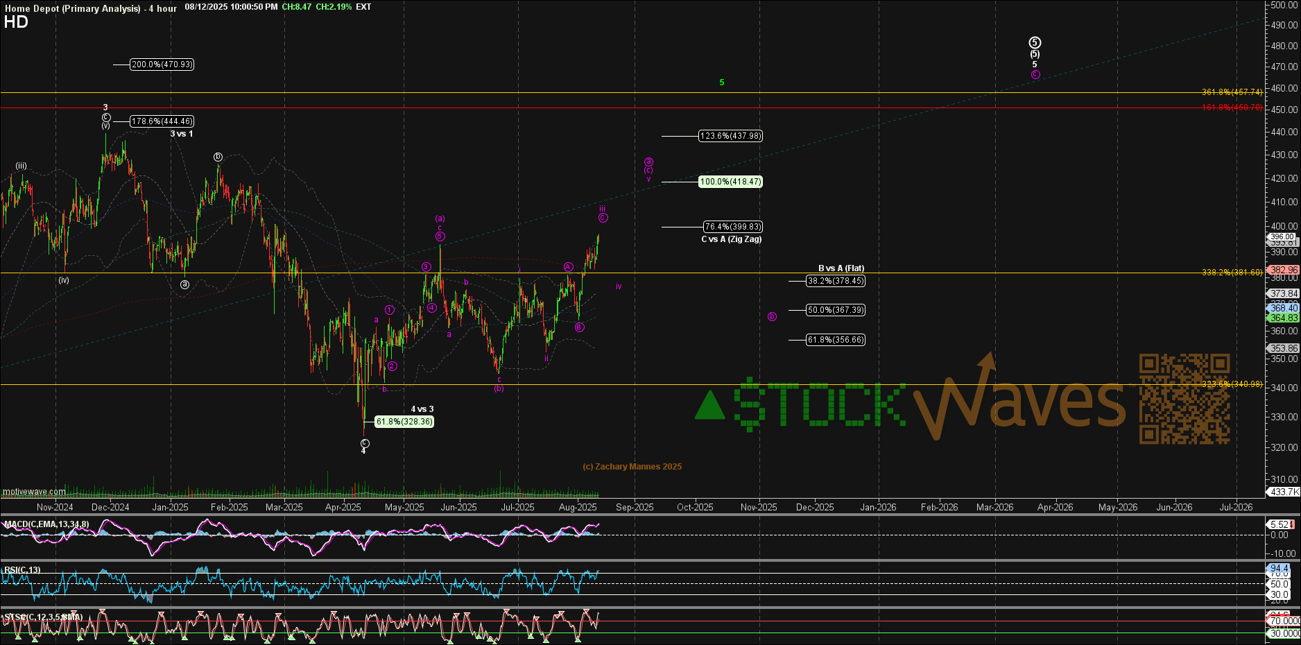The height and width of the screenshot is (645, 1301).
Task: Click the 323.6%(340.98) level label
Action: coord(1232,384)
